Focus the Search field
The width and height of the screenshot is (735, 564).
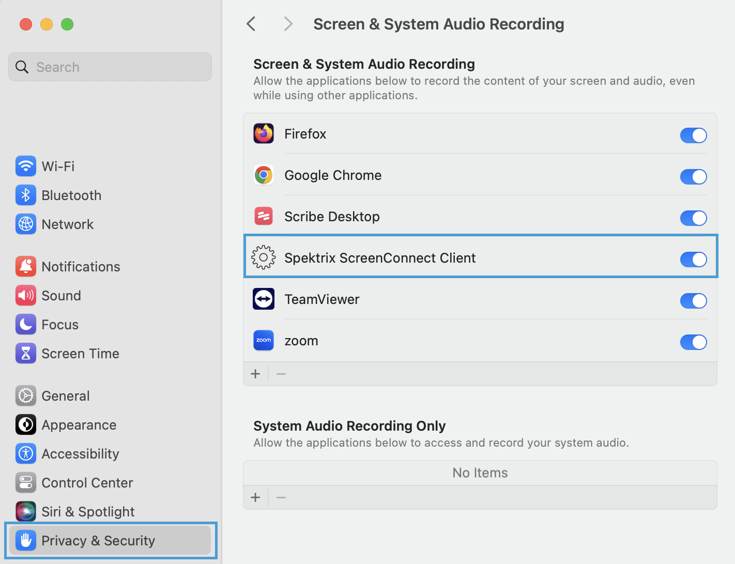(110, 67)
